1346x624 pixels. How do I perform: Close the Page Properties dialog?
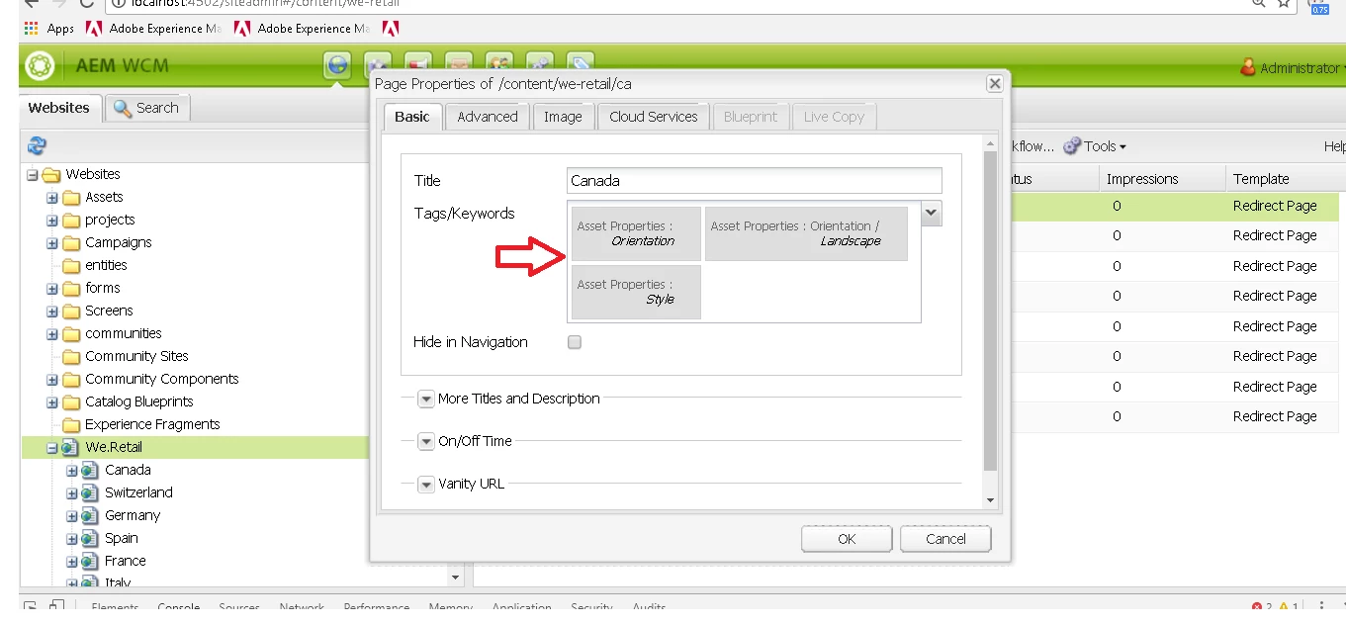pos(995,84)
